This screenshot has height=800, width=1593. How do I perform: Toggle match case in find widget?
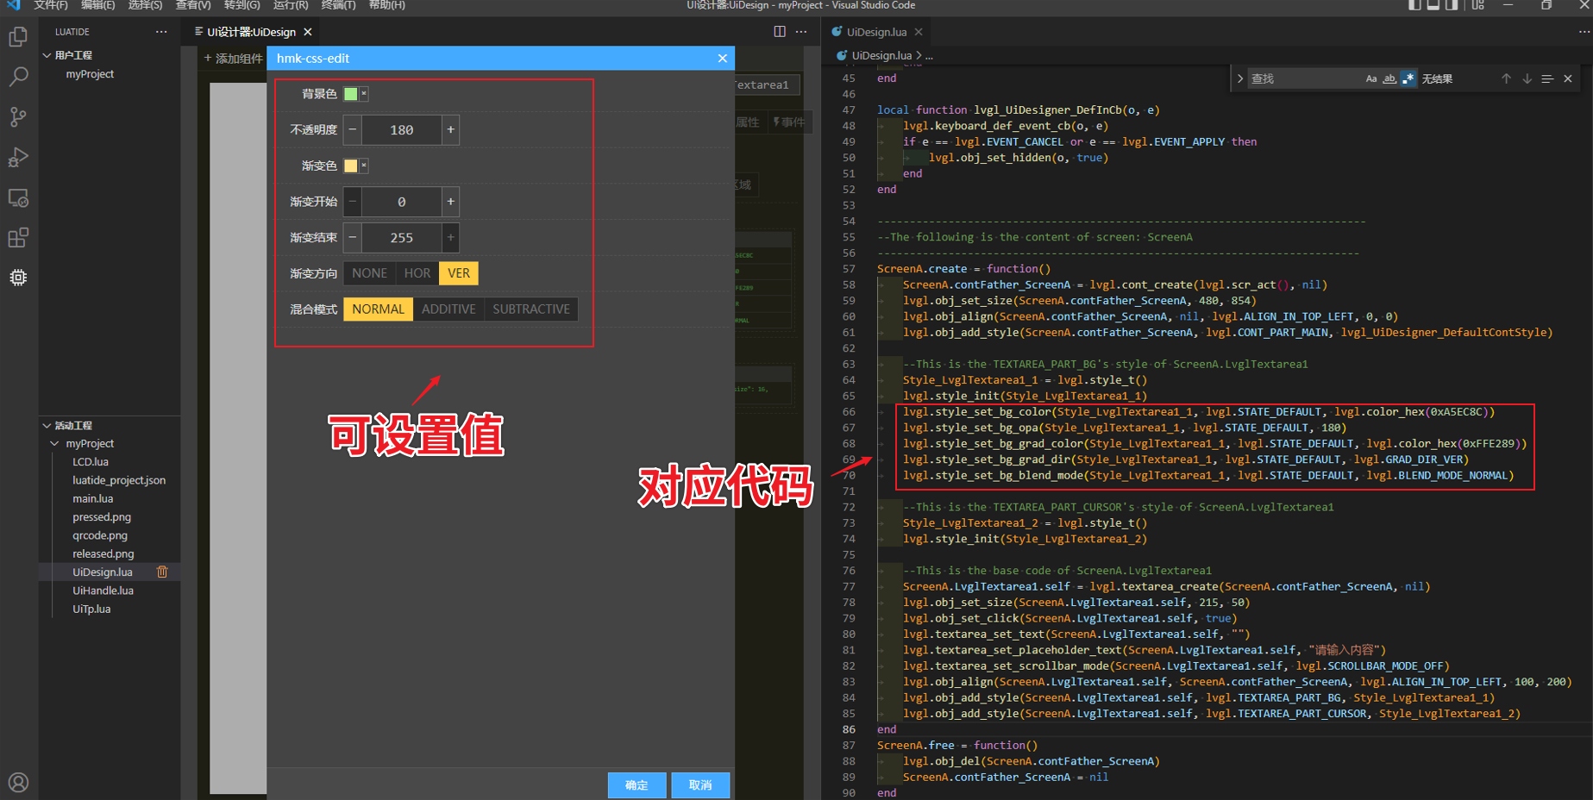(1371, 78)
